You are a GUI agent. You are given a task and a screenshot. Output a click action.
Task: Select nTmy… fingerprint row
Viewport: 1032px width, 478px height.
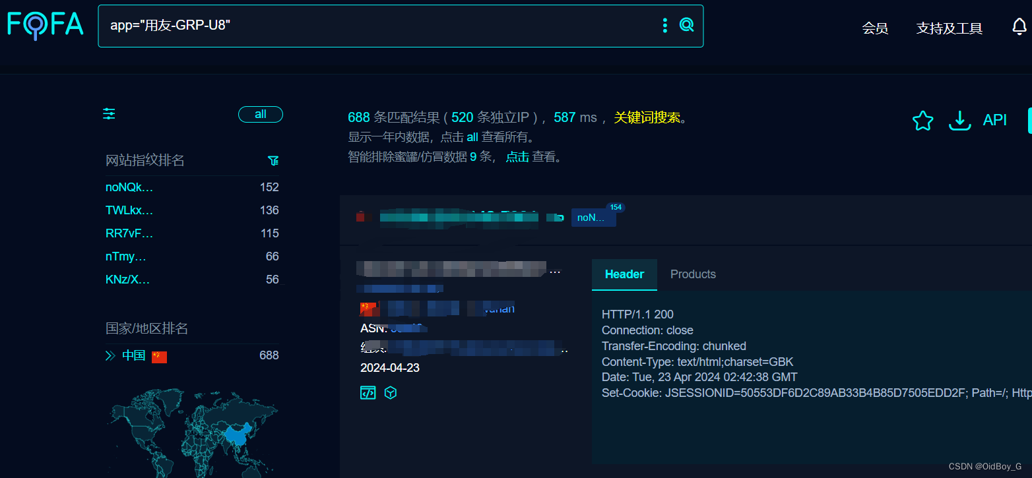click(x=192, y=256)
